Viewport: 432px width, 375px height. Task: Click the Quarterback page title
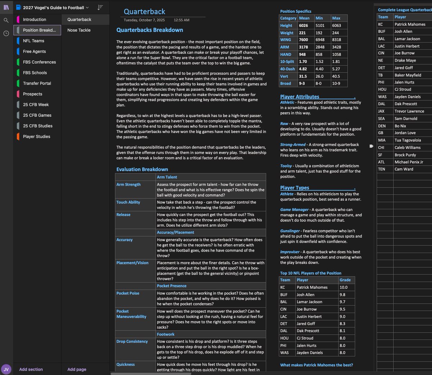click(x=144, y=12)
